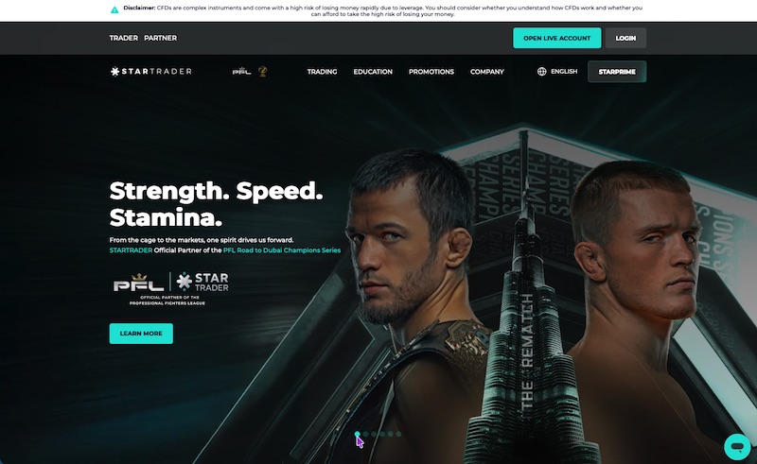
Task: Select the last carousel slide dot
Action: [398, 434]
